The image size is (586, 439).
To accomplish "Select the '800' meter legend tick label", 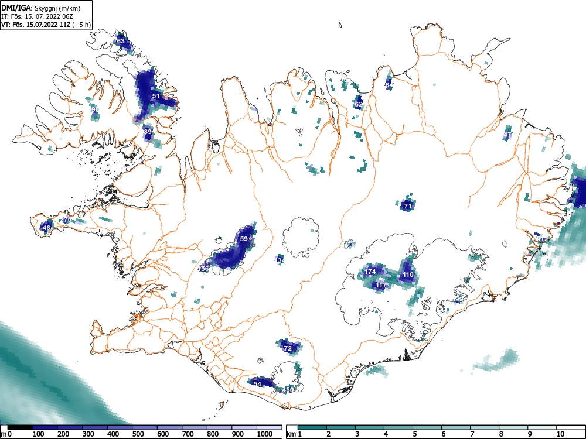I will [213, 434].
